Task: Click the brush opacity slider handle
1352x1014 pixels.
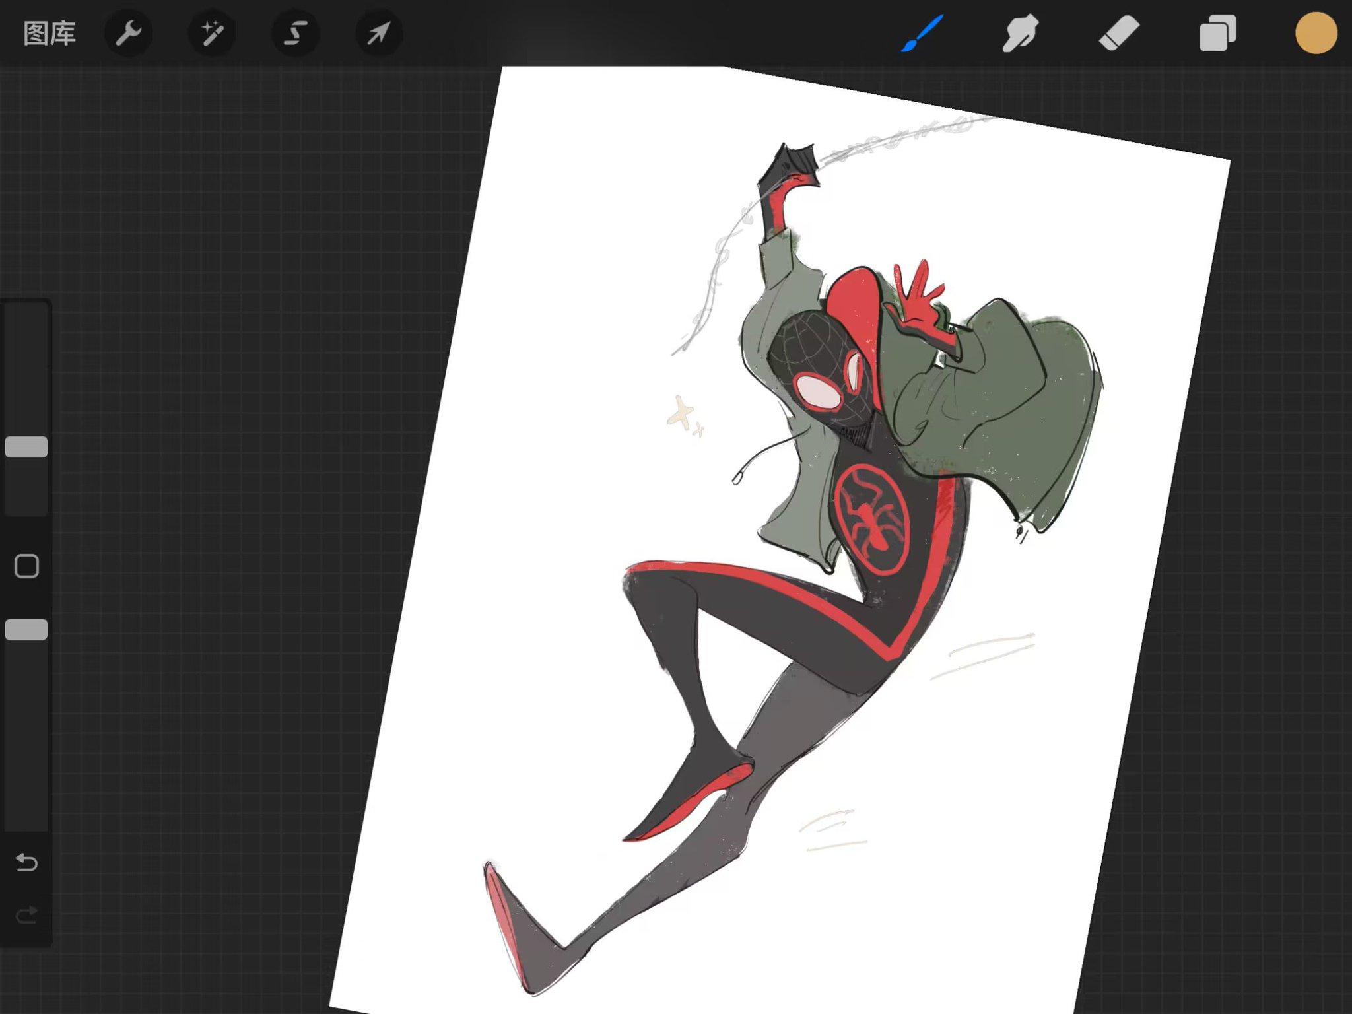Action: (26, 630)
